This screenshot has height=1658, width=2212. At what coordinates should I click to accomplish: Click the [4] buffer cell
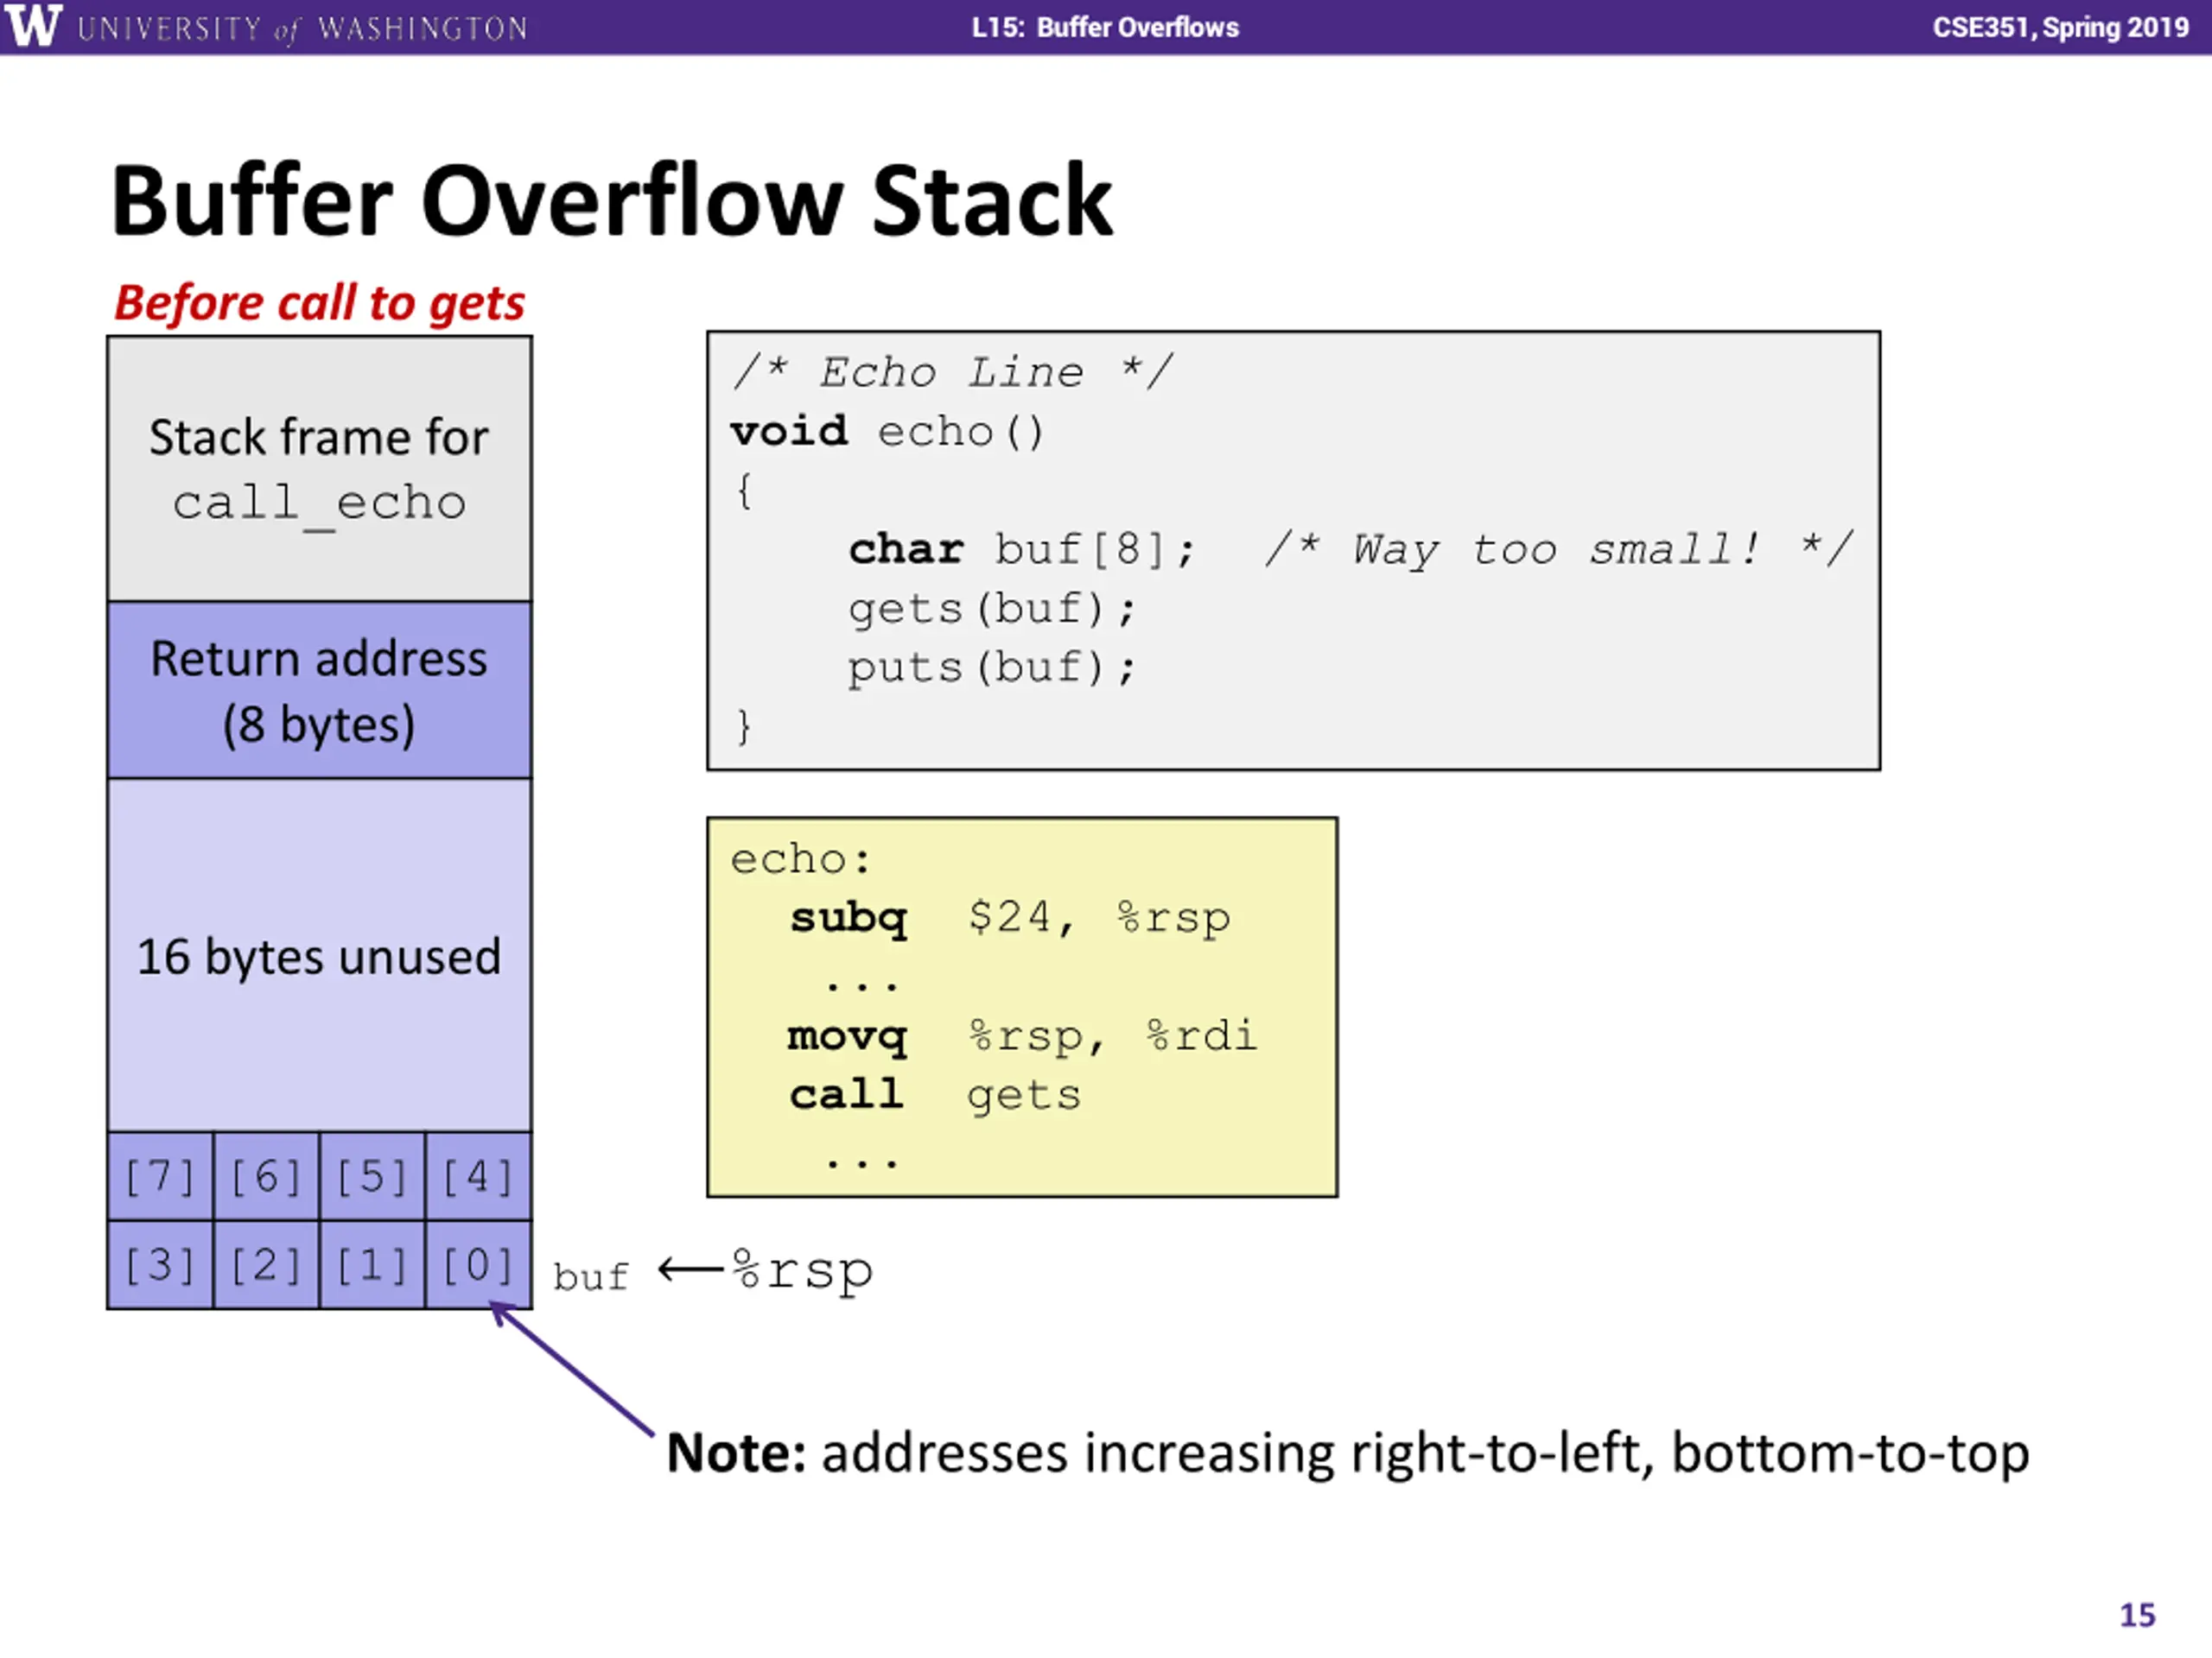[478, 1176]
